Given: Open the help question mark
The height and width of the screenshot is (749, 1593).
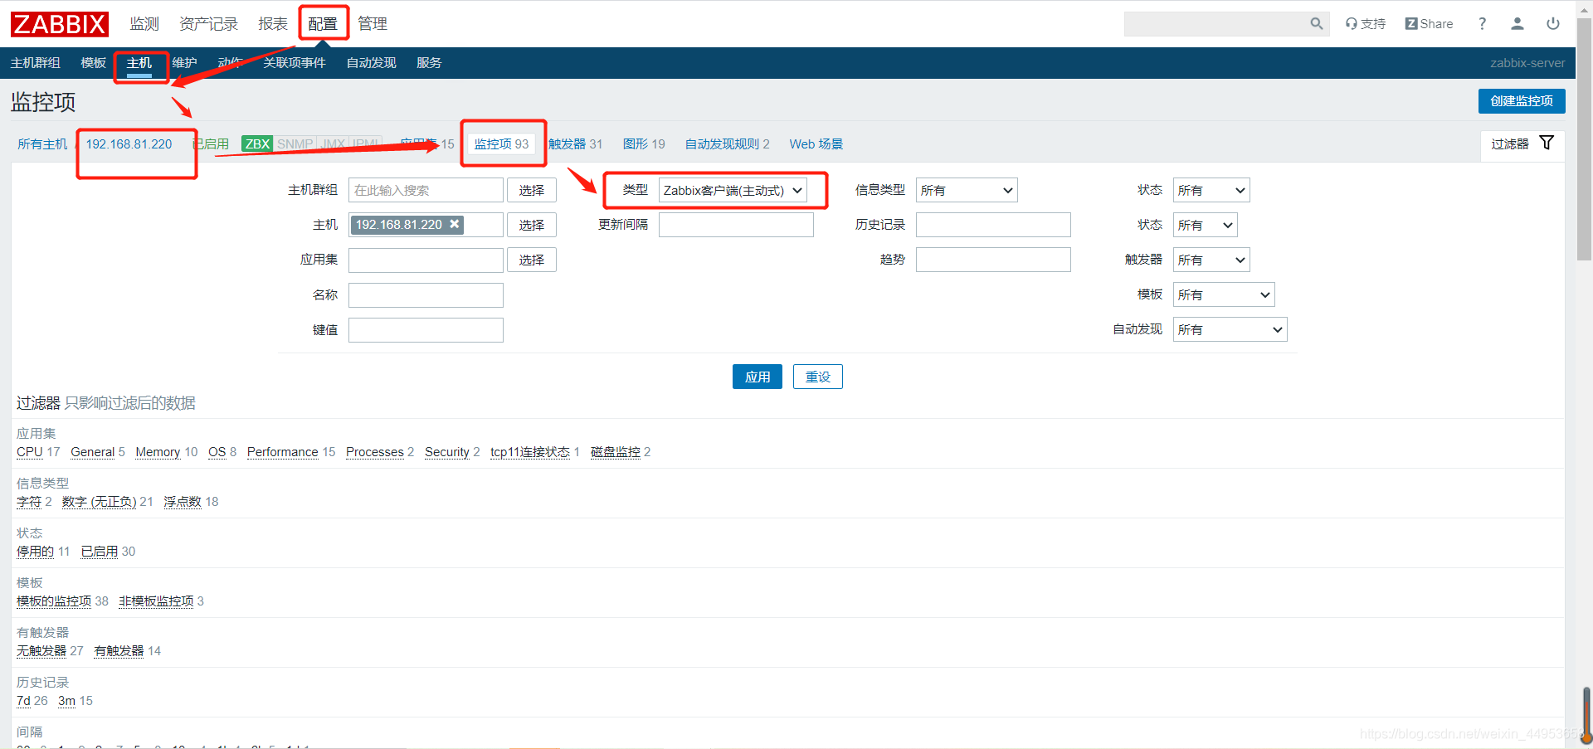Looking at the screenshot, I should [x=1482, y=24].
